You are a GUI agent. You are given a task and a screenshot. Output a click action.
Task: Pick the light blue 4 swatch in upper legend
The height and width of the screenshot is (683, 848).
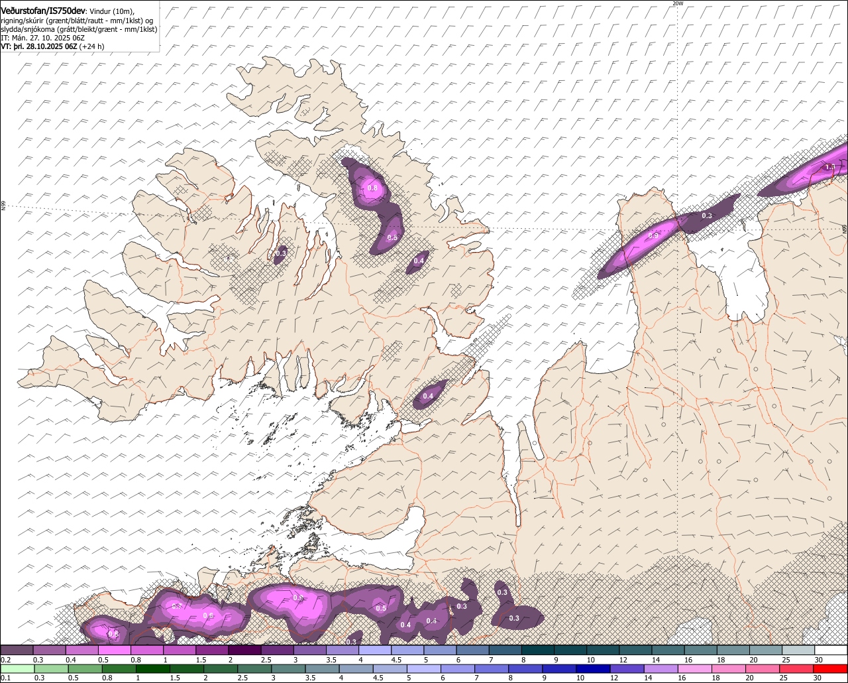tap(375, 651)
